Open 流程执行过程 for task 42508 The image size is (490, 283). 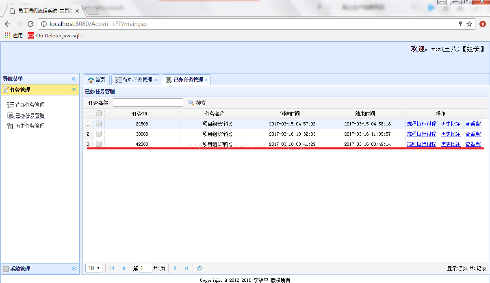tap(421, 144)
